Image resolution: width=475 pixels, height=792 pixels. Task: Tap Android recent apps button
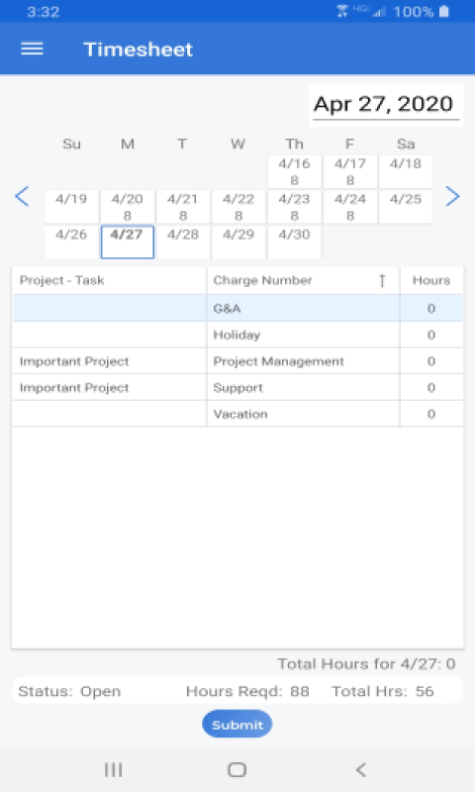click(113, 770)
